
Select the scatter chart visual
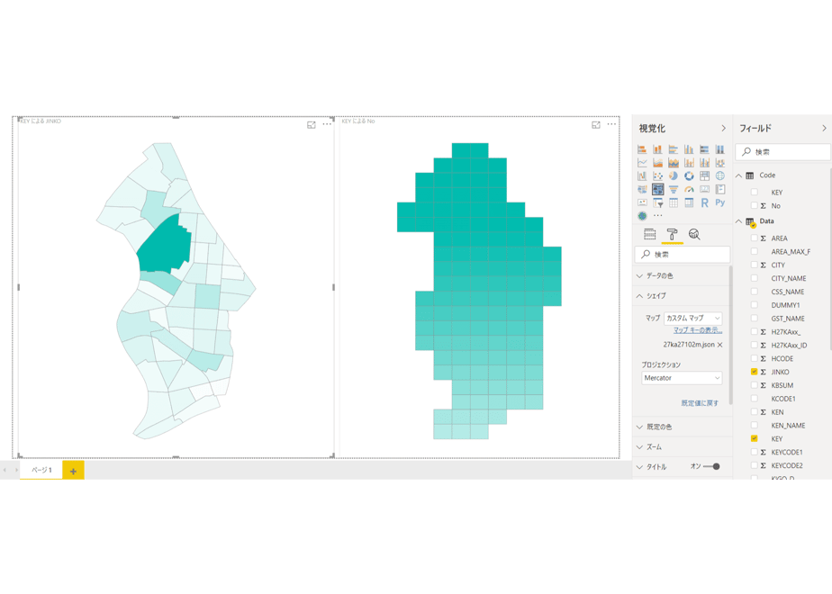tap(658, 176)
